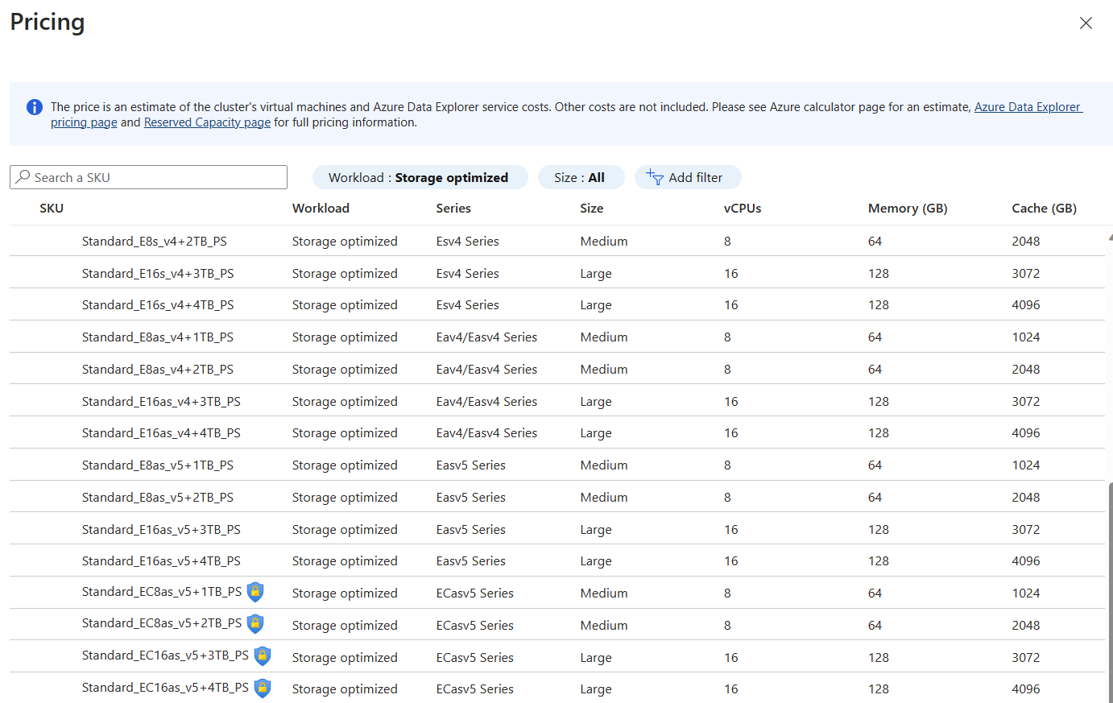The height and width of the screenshot is (703, 1113).
Task: Sort by the Series column header
Action: (x=453, y=208)
